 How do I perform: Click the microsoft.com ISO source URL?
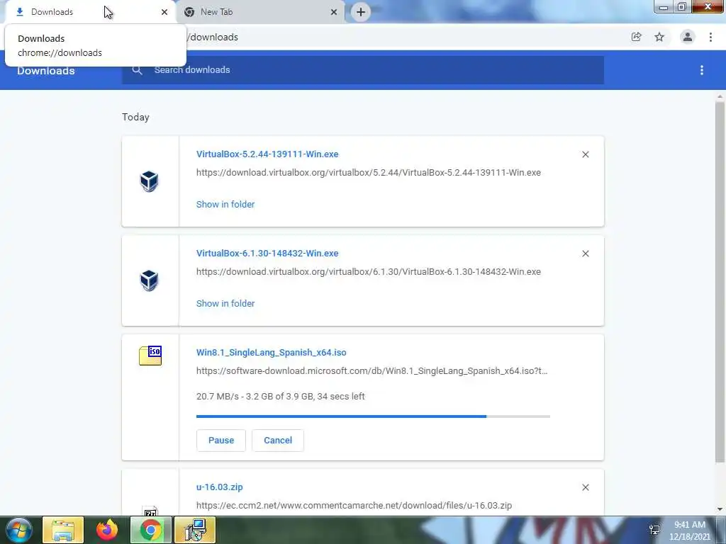click(372, 371)
